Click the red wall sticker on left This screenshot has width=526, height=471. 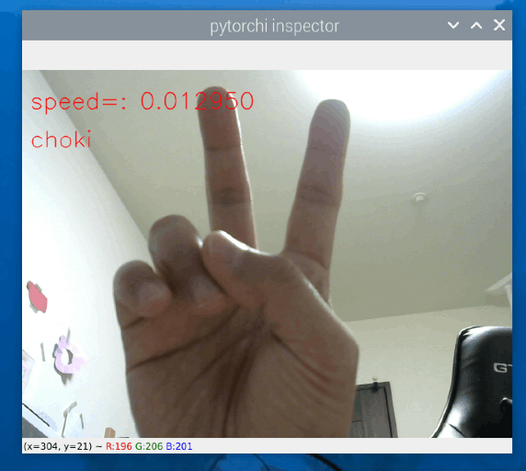pyautogui.click(x=37, y=297)
